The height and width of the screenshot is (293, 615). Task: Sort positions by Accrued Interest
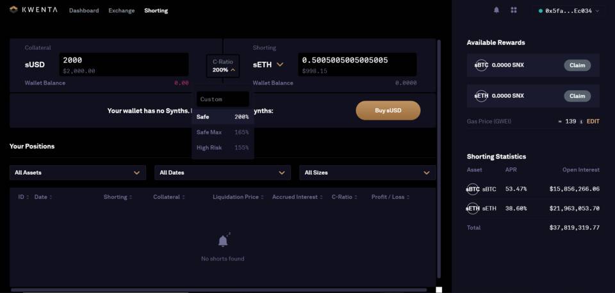pos(297,197)
